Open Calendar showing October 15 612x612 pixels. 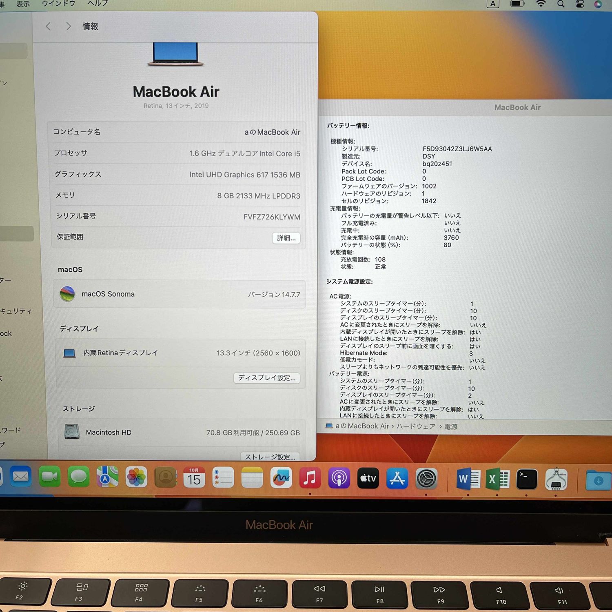click(x=194, y=477)
